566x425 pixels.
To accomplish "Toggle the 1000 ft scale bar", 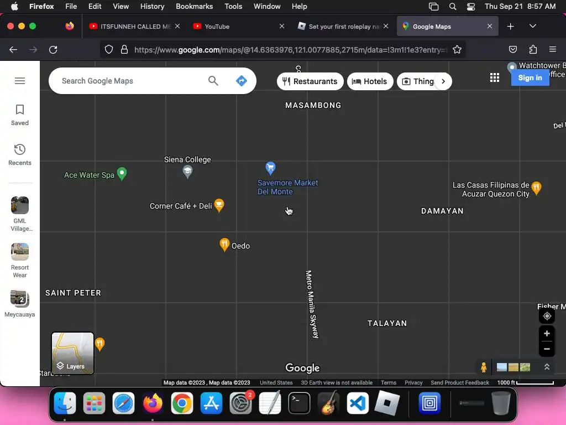I will 525,382.
